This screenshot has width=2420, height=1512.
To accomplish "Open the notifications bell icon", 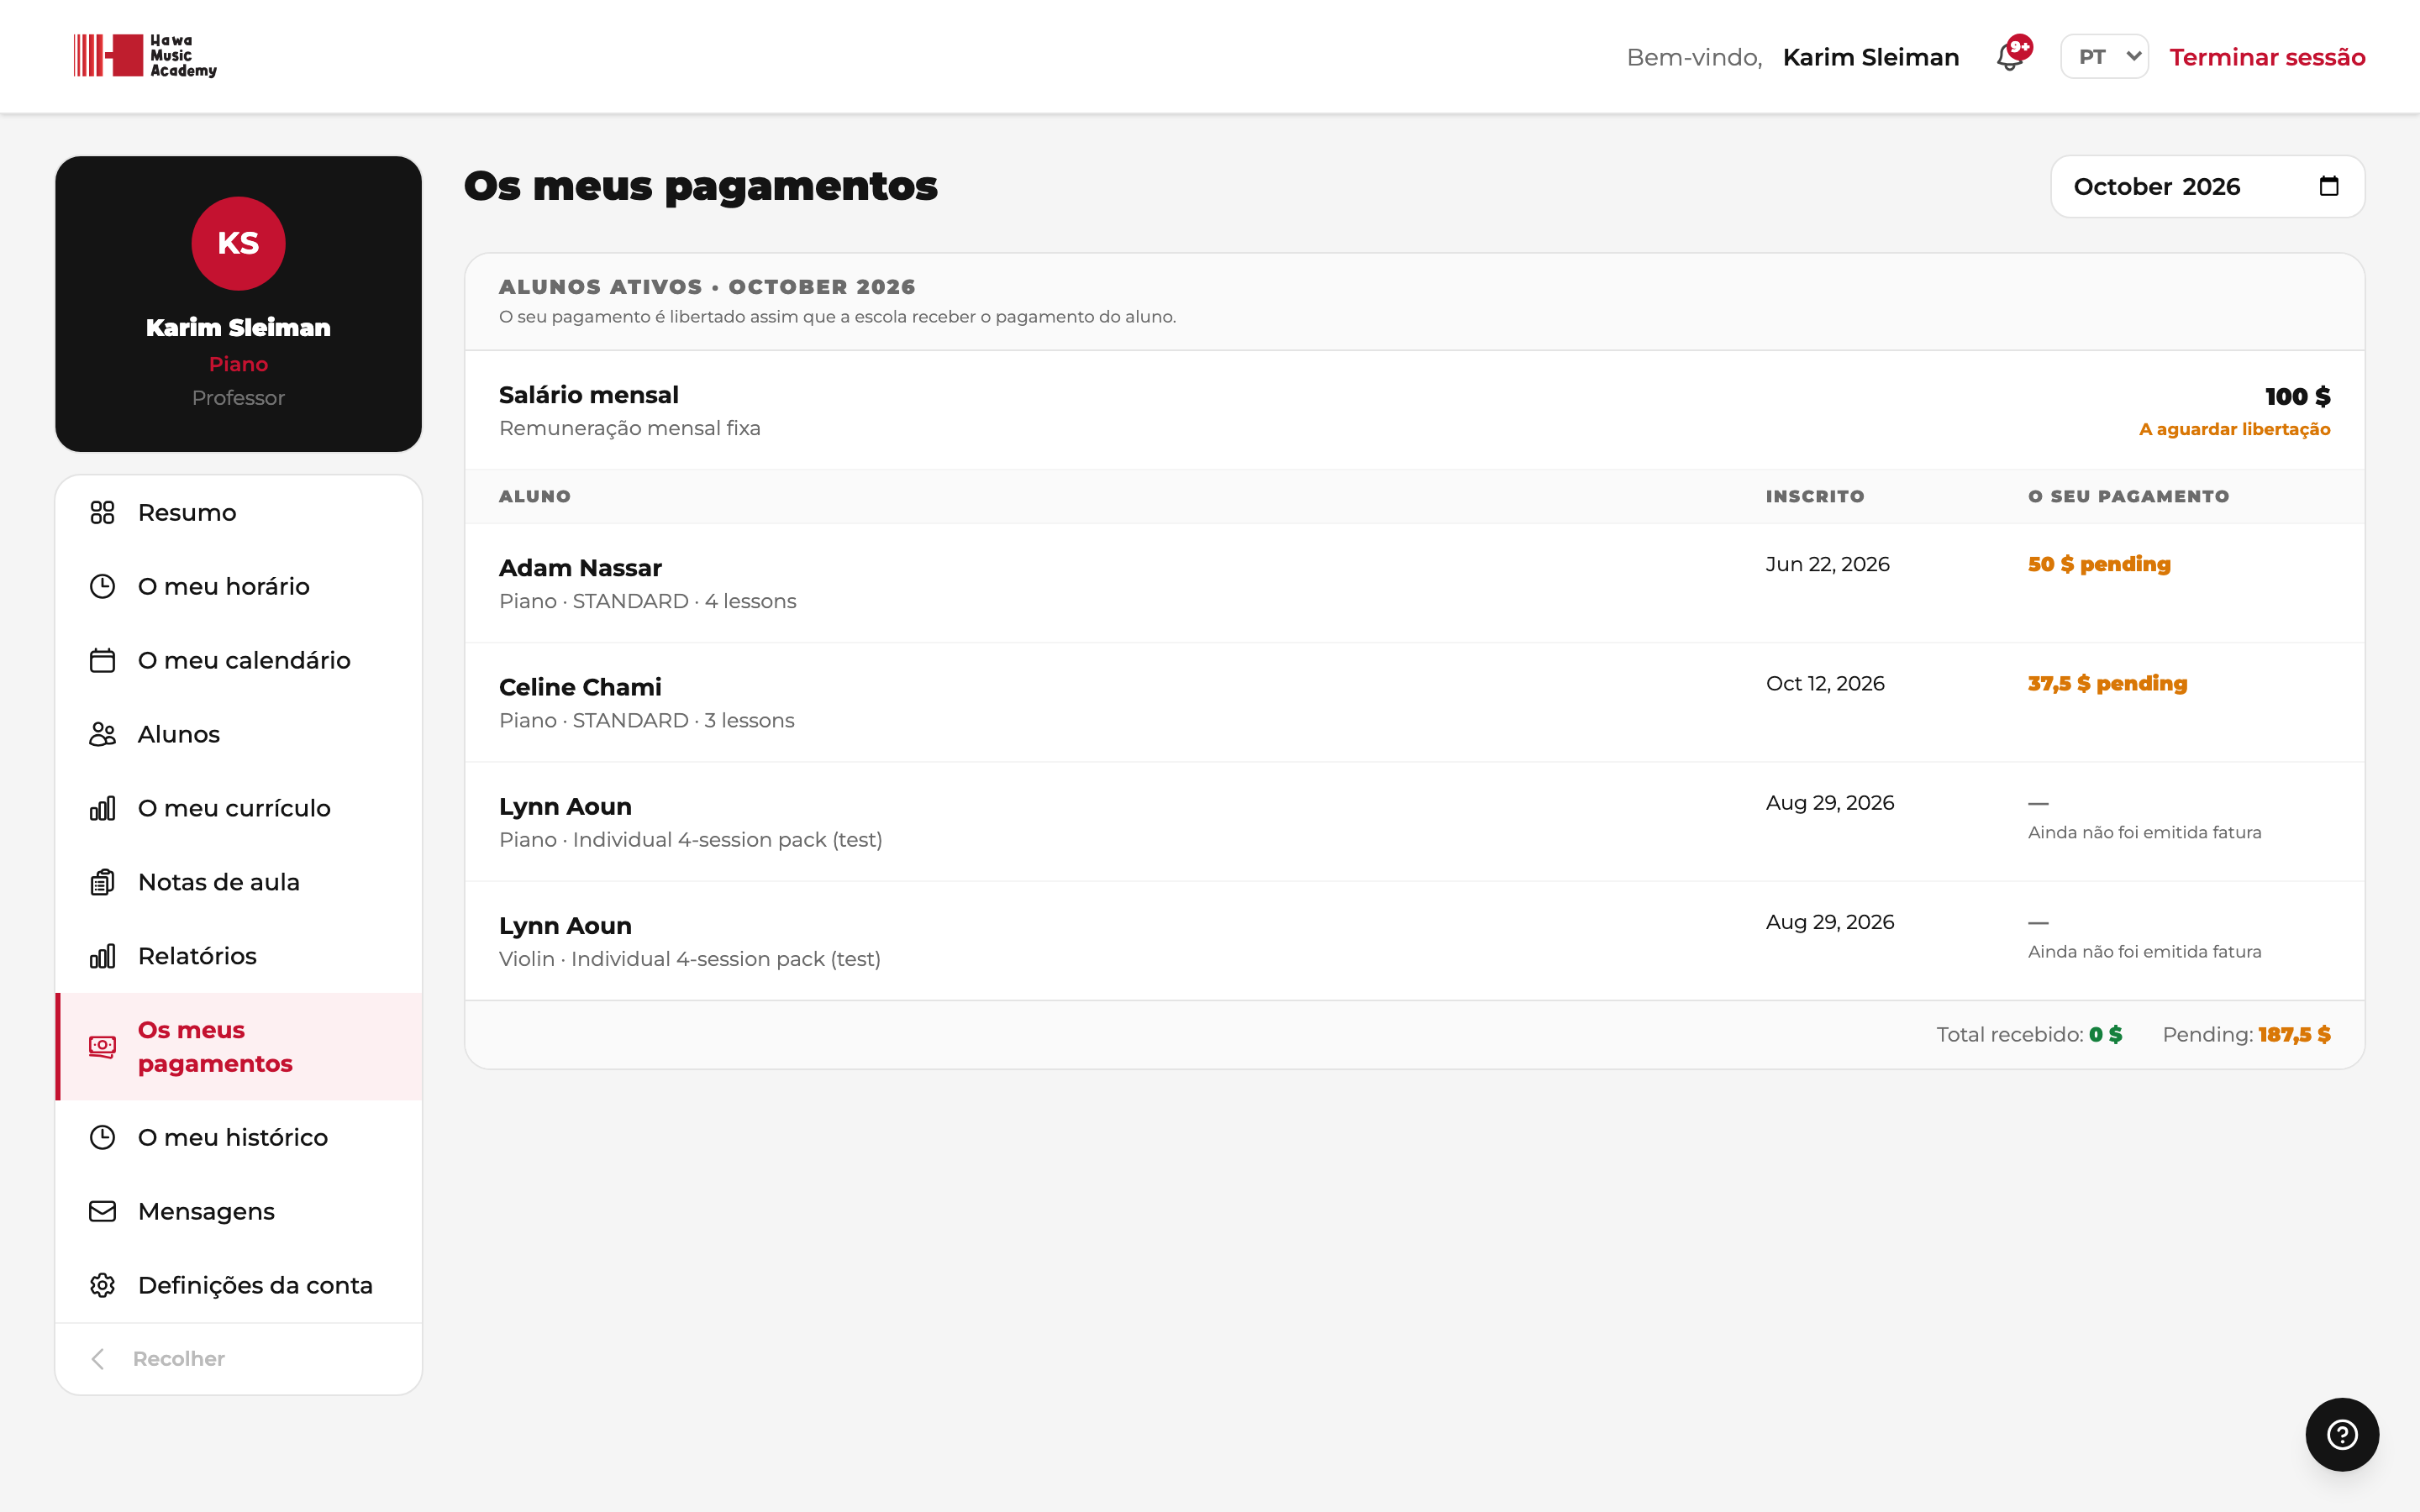I will pyautogui.click(x=2012, y=56).
